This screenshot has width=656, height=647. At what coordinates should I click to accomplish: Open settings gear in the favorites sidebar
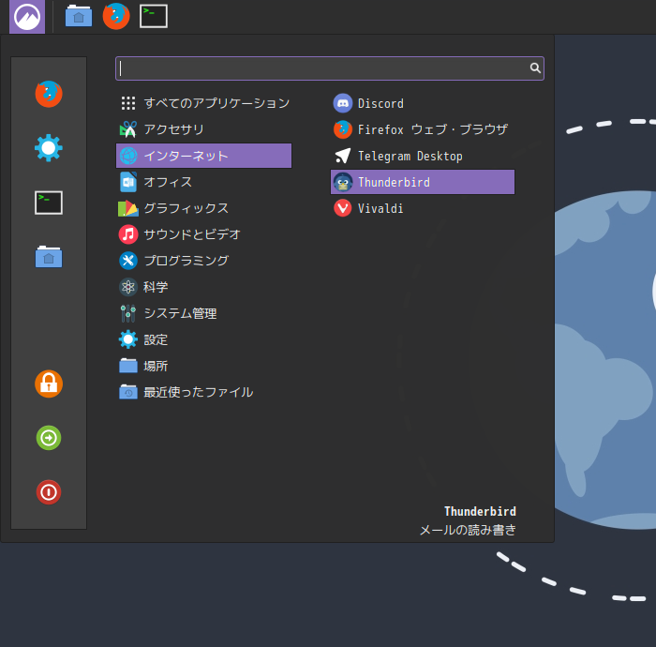tap(49, 148)
